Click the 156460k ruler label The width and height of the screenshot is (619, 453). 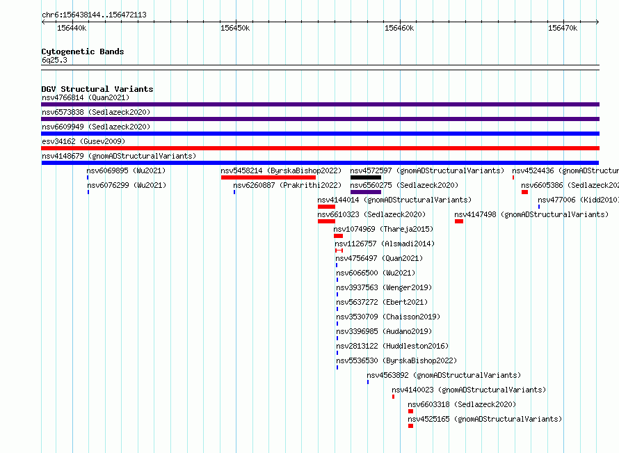coord(399,28)
